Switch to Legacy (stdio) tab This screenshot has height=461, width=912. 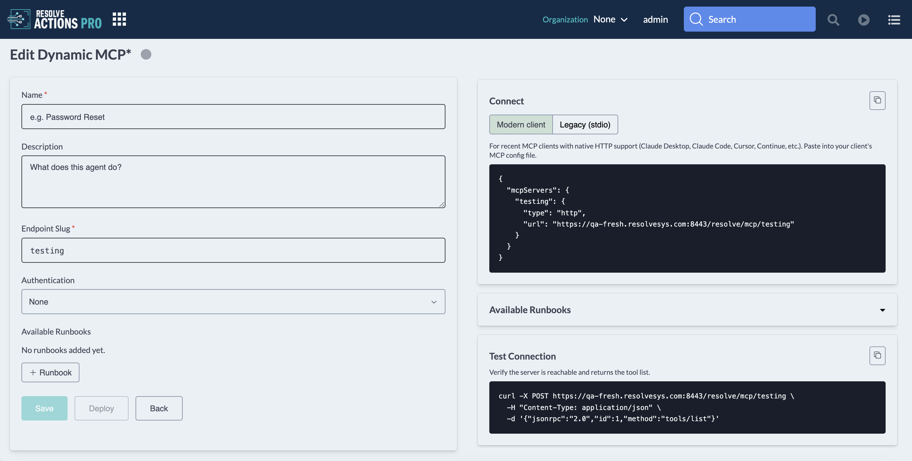click(x=585, y=124)
